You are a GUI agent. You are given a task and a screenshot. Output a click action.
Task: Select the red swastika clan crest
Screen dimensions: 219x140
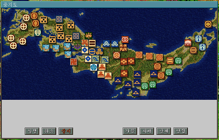pos(74,62)
